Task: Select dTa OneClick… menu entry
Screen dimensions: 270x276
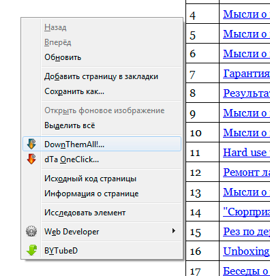Action: (102, 159)
